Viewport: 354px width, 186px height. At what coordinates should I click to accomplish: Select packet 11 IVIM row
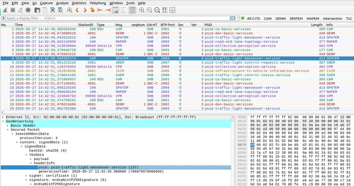[x=177, y=71]
